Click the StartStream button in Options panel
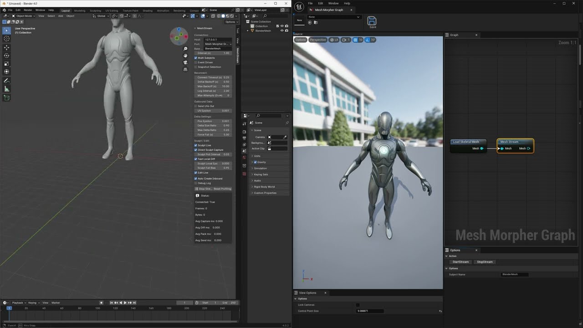583x328 pixels. 460,262
